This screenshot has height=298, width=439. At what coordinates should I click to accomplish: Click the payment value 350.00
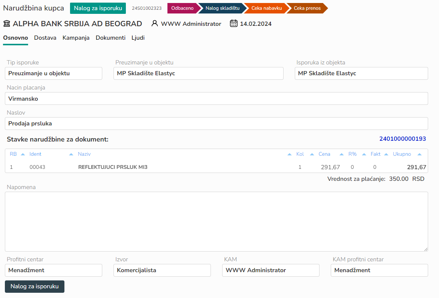[399, 179]
